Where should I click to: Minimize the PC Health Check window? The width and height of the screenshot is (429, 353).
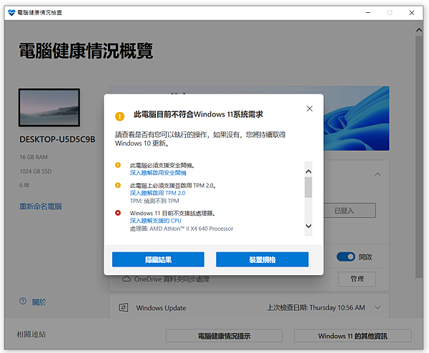click(368, 13)
